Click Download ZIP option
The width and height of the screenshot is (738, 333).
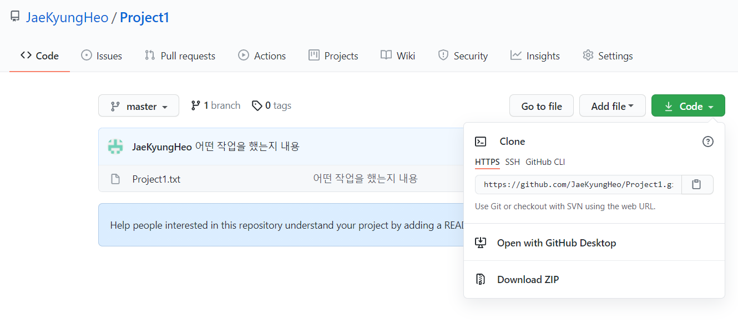(528, 279)
